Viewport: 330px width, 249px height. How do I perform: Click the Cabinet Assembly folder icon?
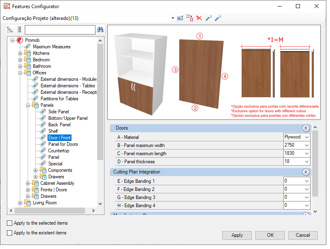click(x=35, y=183)
